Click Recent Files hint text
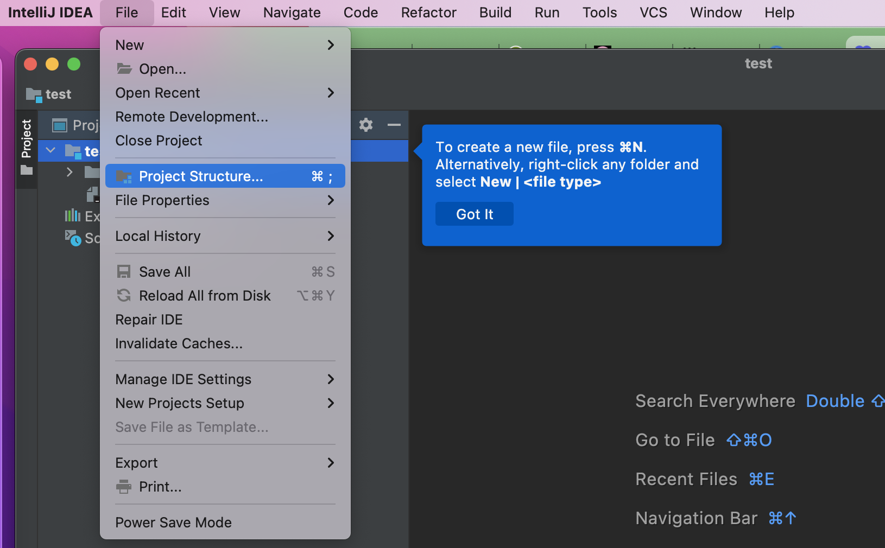Image resolution: width=885 pixels, height=548 pixels. click(x=687, y=479)
